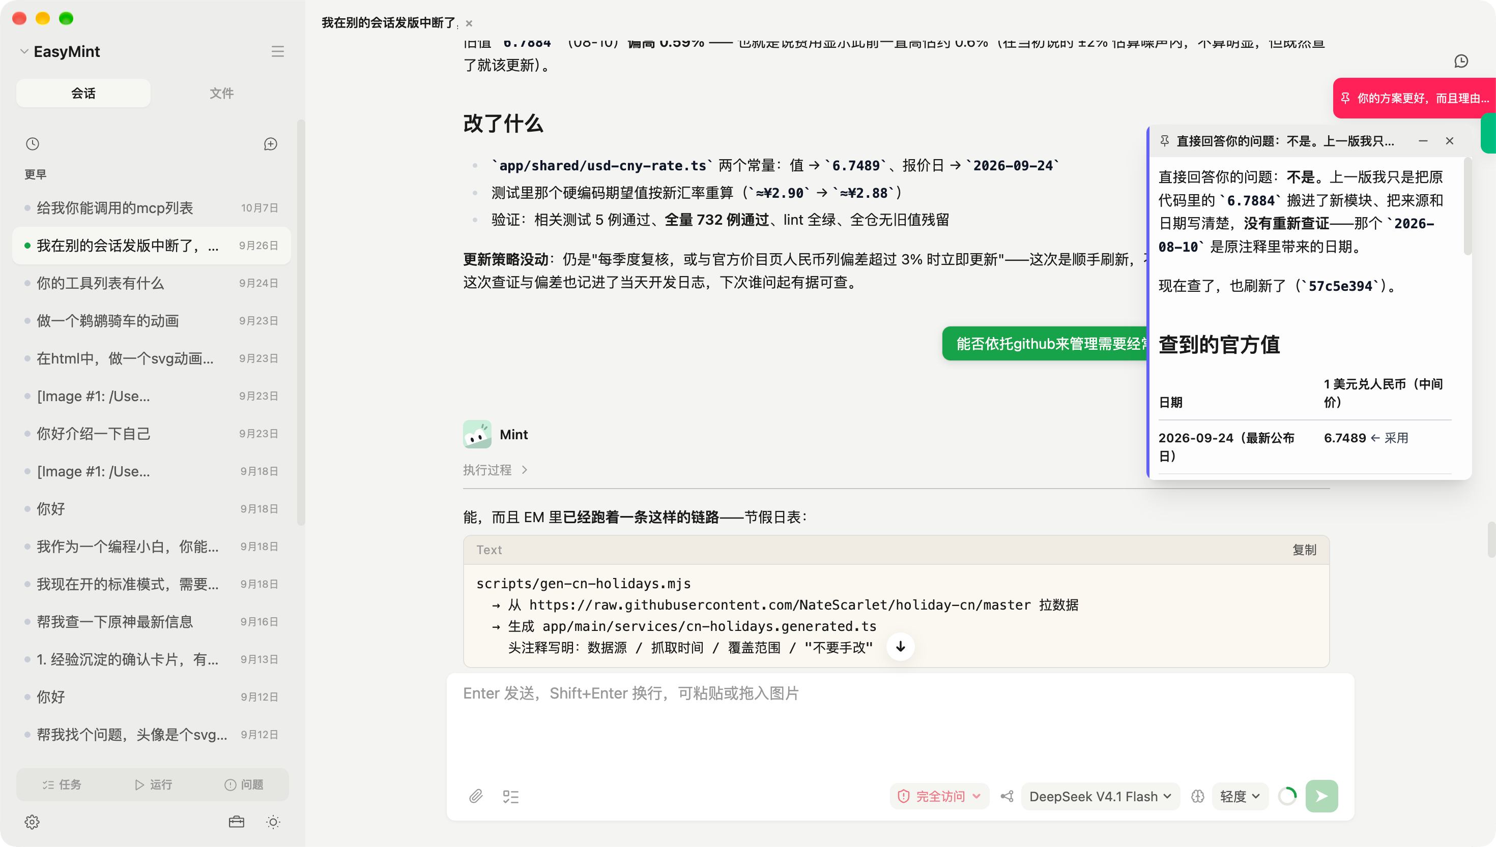Viewport: 1496px width, 847px height.
Task: Collapse the EasyMint workspace chevron
Action: pos(24,51)
